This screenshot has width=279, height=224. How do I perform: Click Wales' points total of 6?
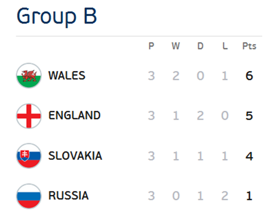coord(249,76)
